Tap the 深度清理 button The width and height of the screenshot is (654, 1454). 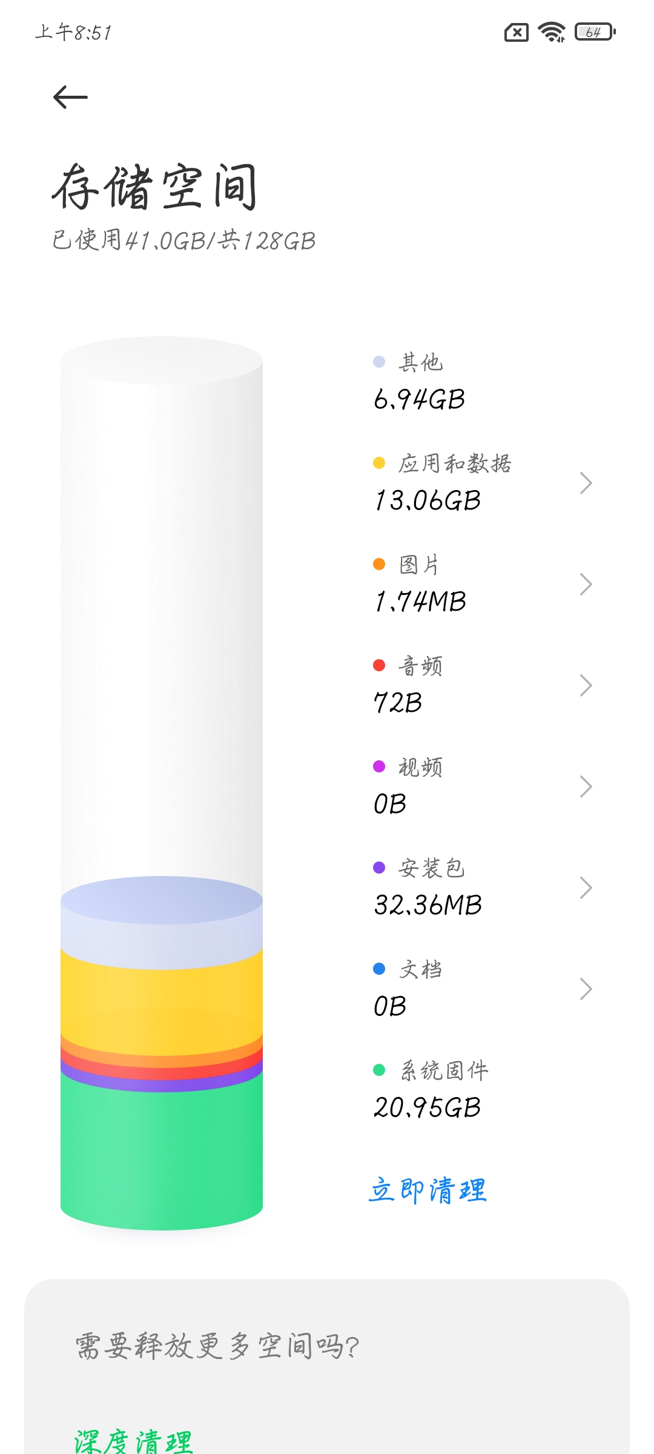click(x=134, y=1441)
